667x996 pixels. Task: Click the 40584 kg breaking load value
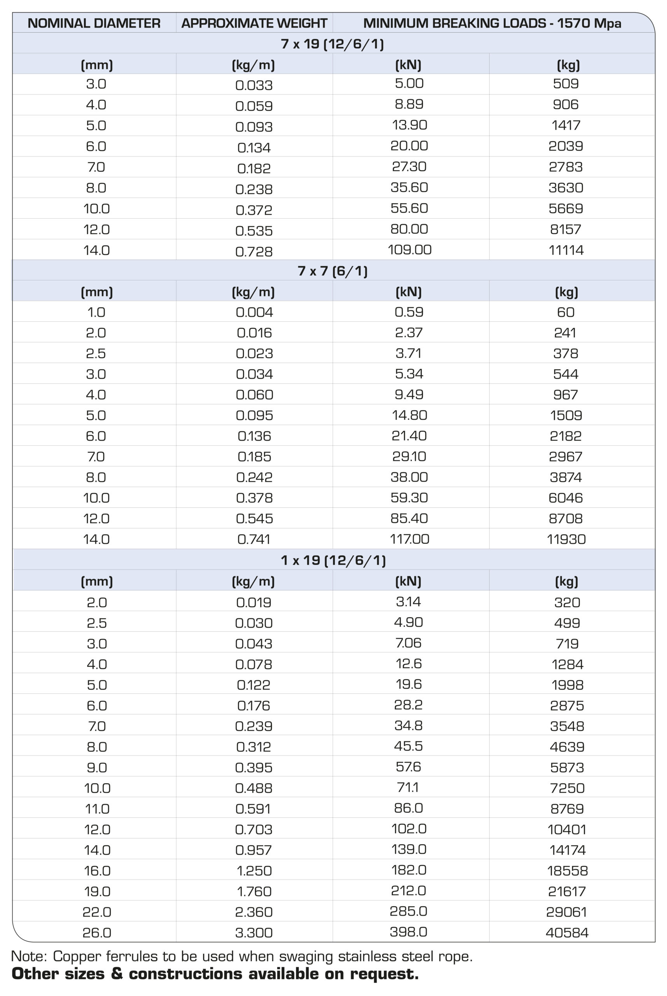pos(567,933)
